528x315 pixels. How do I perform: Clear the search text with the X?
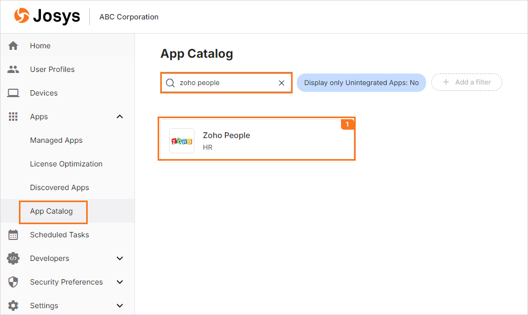pyautogui.click(x=282, y=83)
